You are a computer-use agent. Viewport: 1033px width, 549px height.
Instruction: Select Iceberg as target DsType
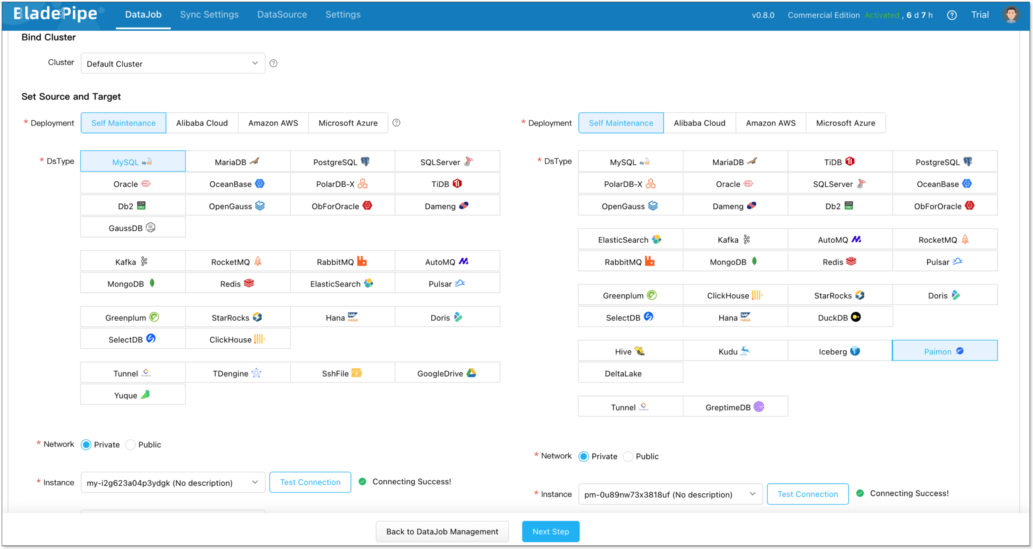pos(839,351)
